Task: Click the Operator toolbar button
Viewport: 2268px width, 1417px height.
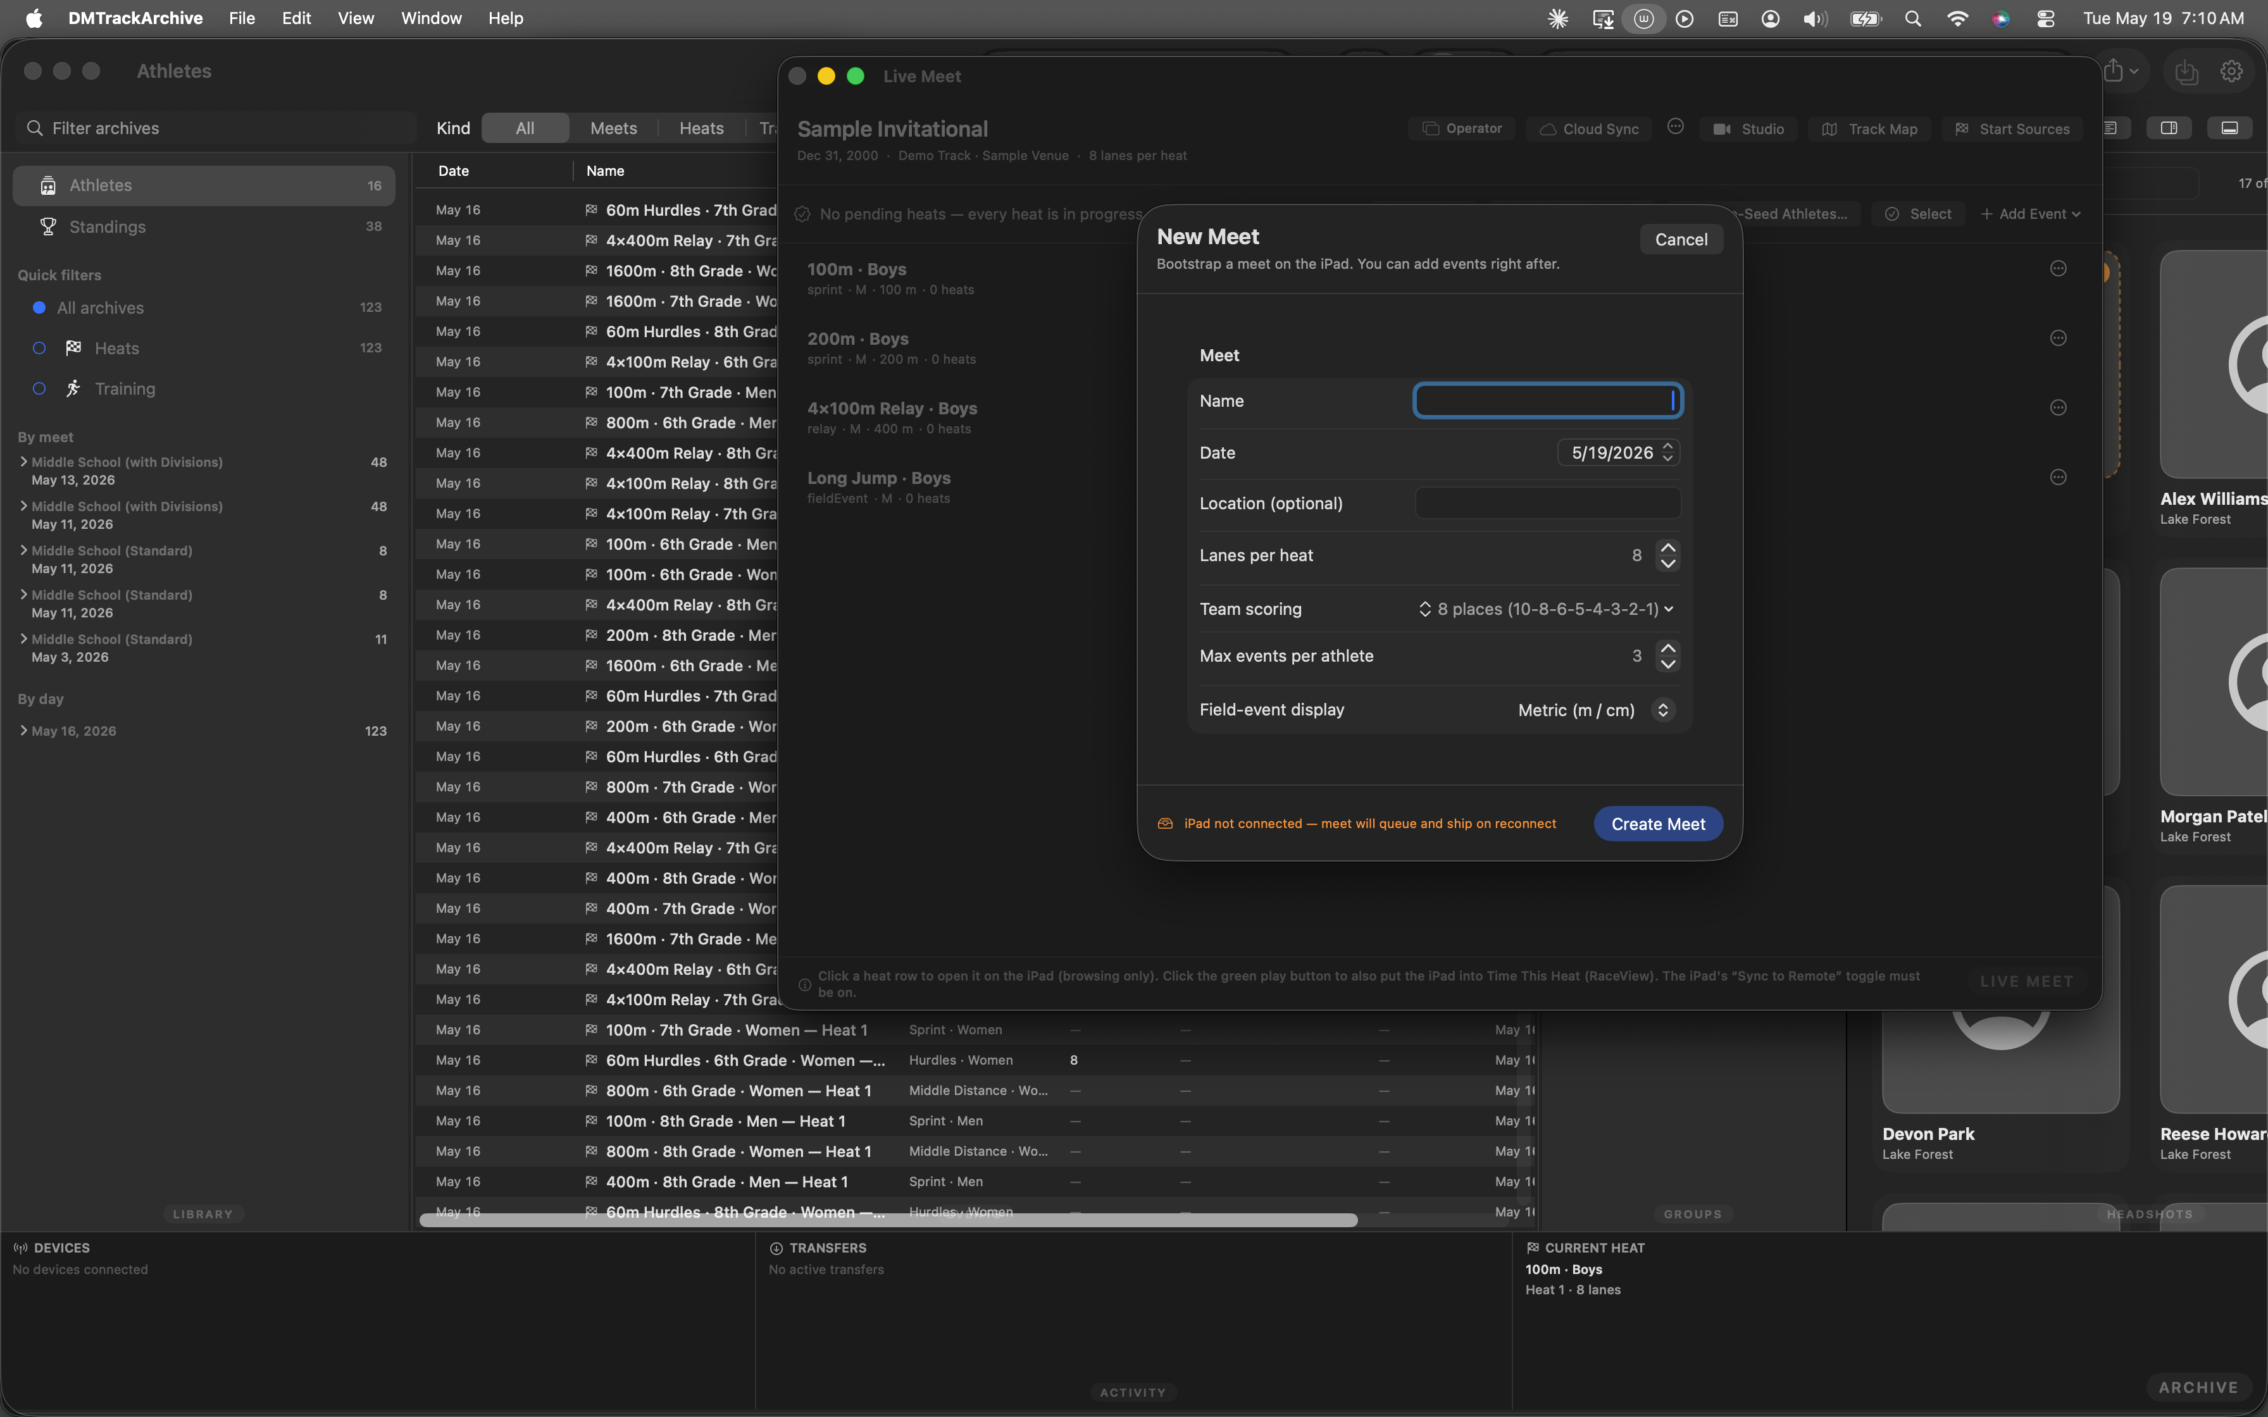Action: coord(1462,128)
